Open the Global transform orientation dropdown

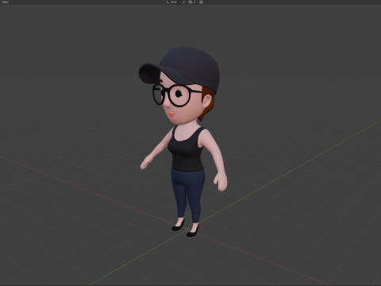(173, 2)
